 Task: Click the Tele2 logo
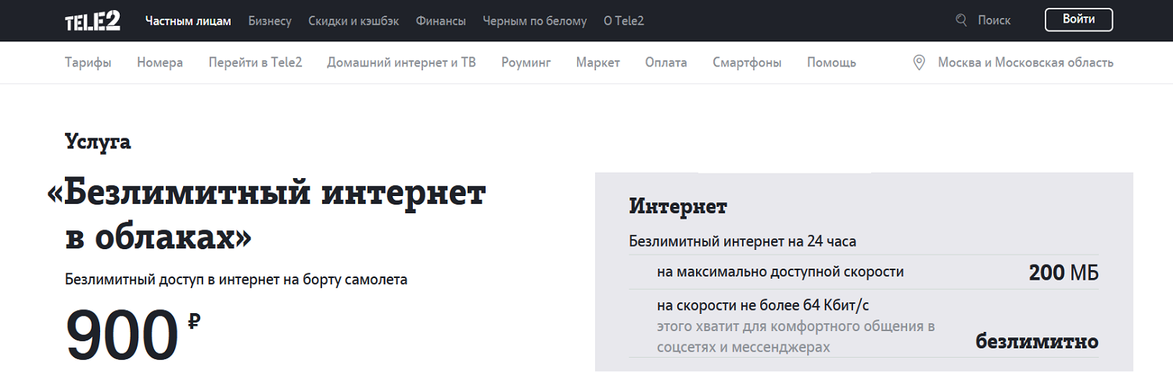pyautogui.click(x=92, y=21)
